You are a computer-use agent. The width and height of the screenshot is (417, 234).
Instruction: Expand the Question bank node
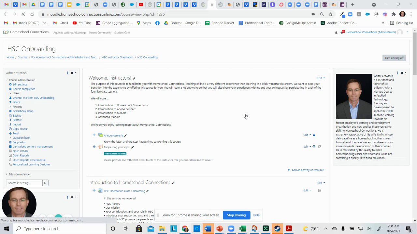pos(10,138)
